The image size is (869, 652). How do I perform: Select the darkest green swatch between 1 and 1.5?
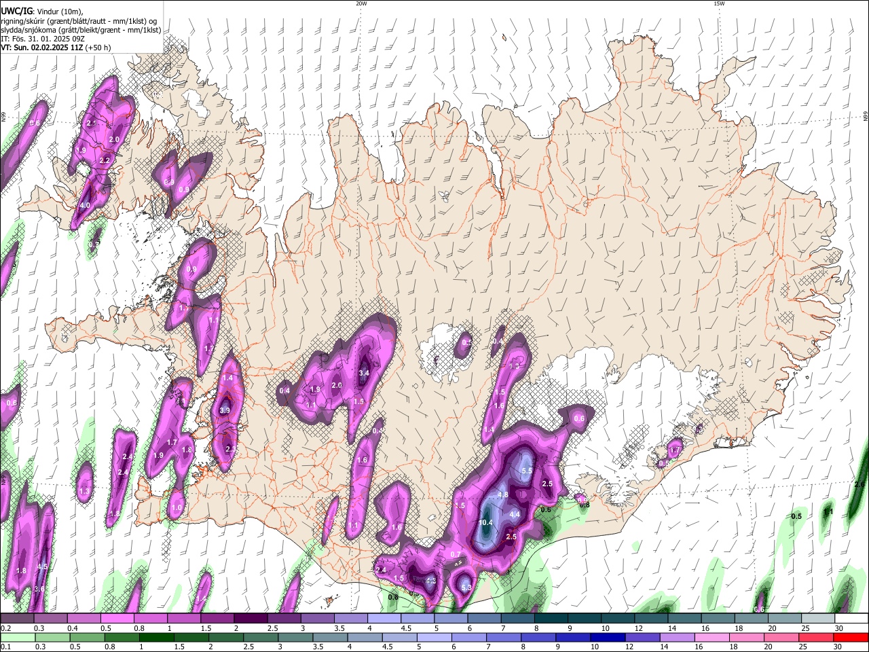tap(155, 637)
